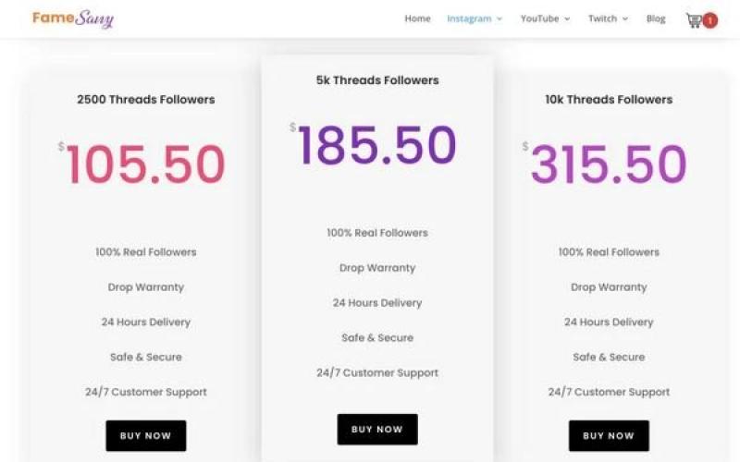The image size is (740, 462).
Task: Click the 185.50 price
Action: coord(377,146)
